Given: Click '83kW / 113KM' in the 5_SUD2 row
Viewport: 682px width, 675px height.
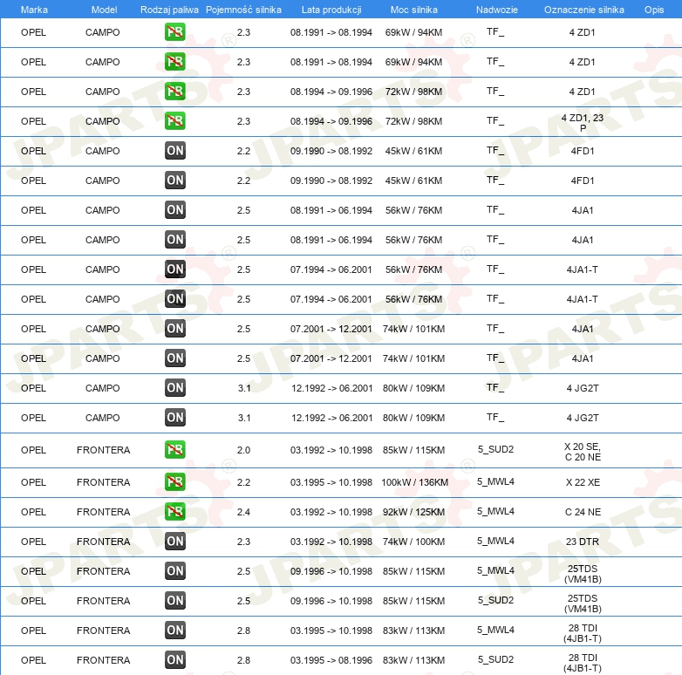Looking at the screenshot, I should (413, 660).
